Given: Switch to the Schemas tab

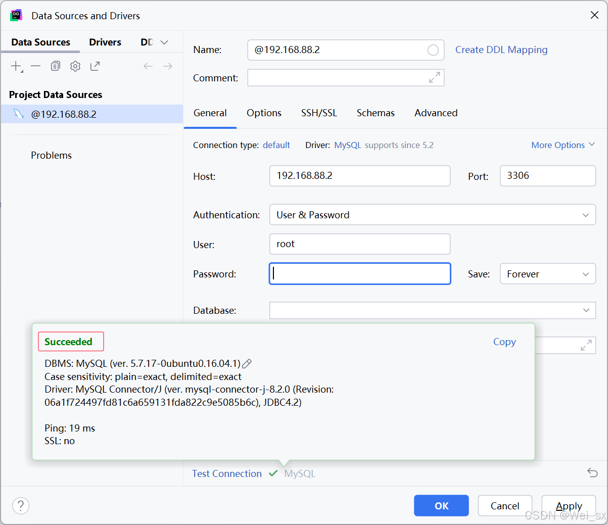Looking at the screenshot, I should tap(375, 113).
